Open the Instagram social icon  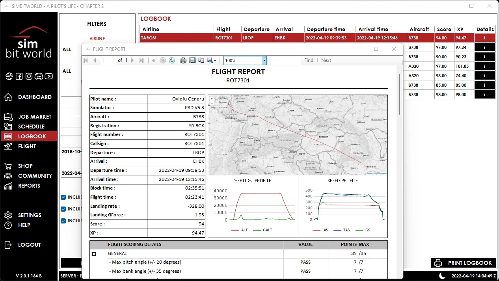(x=29, y=76)
